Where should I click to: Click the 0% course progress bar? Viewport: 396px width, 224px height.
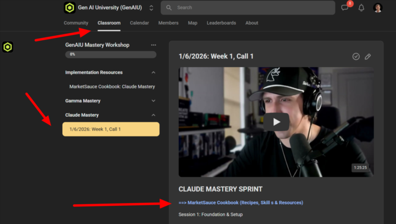point(111,54)
